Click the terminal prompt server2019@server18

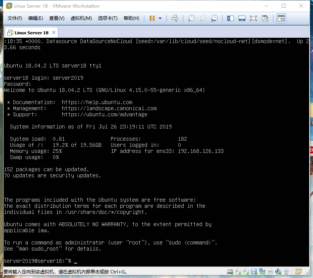pos(37,261)
